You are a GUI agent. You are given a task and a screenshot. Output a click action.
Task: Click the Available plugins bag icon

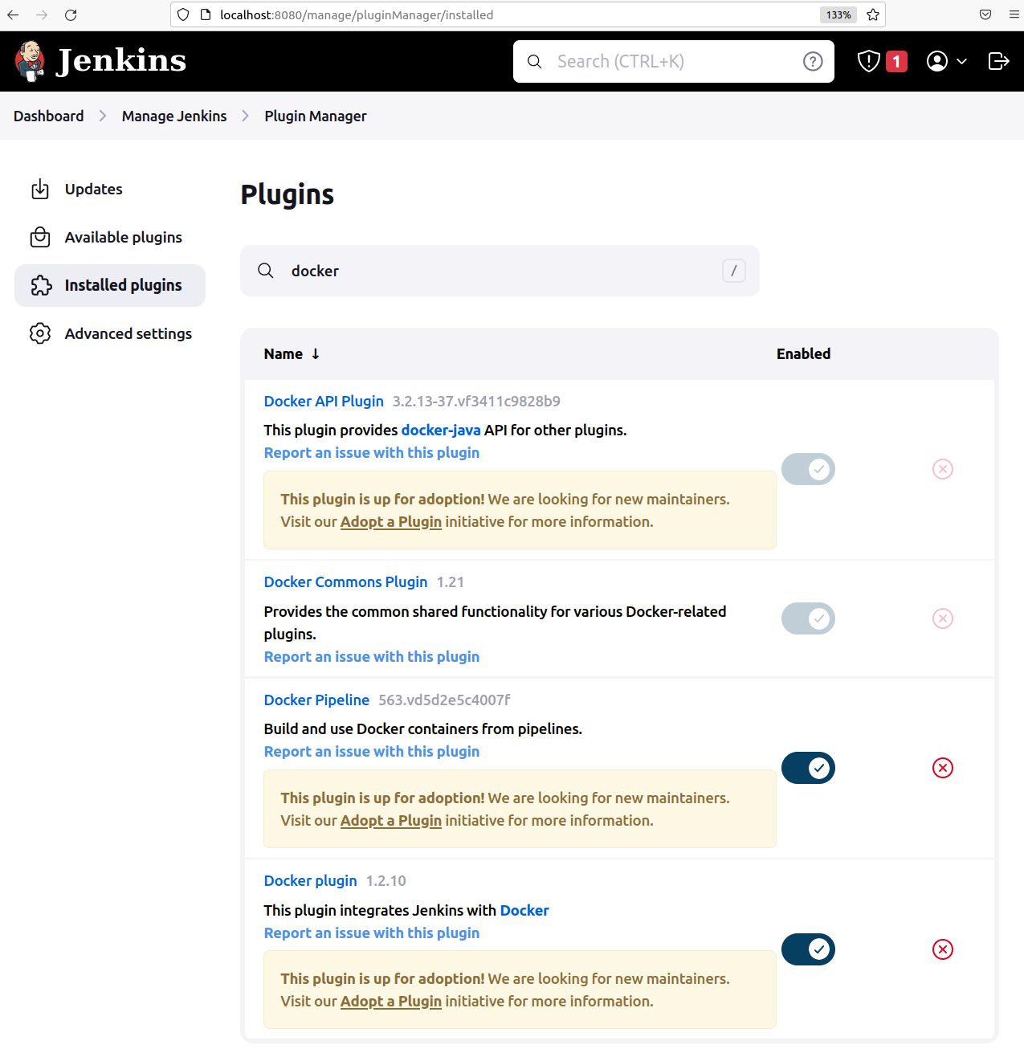tap(40, 238)
